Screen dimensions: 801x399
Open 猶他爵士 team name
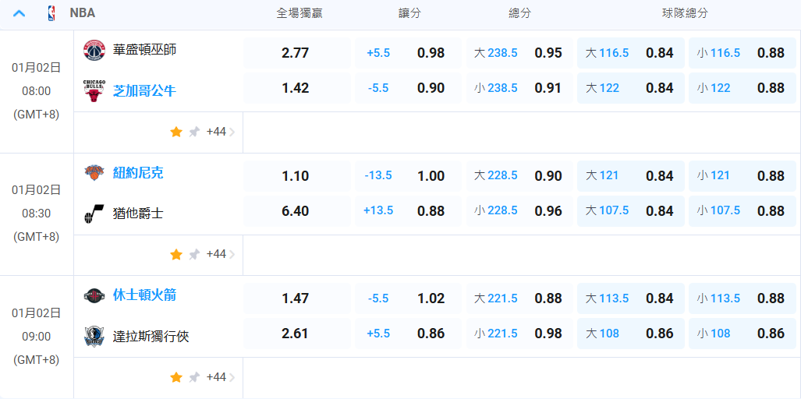coord(138,214)
